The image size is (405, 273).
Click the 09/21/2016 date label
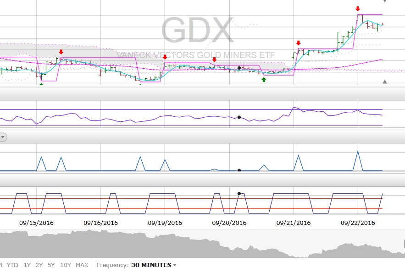coord(294,223)
